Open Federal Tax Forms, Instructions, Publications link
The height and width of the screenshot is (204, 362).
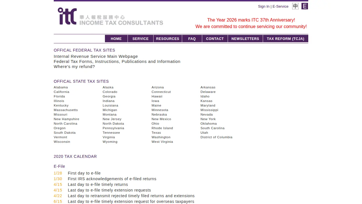click(x=117, y=61)
